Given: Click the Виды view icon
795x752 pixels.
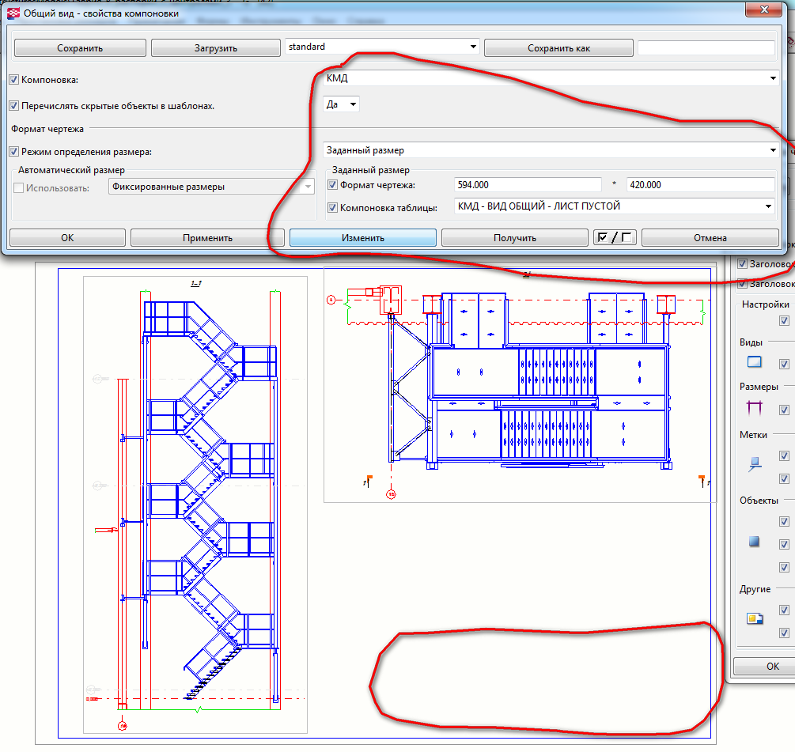Looking at the screenshot, I should tap(755, 363).
